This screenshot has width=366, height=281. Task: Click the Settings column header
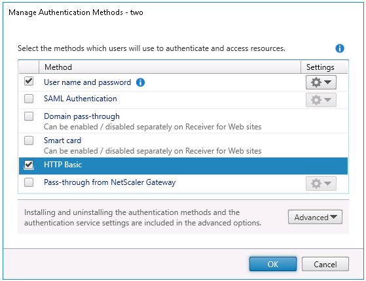coord(324,67)
